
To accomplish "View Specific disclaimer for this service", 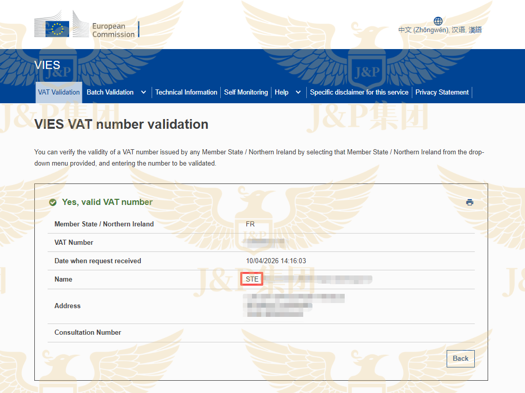I will click(359, 93).
